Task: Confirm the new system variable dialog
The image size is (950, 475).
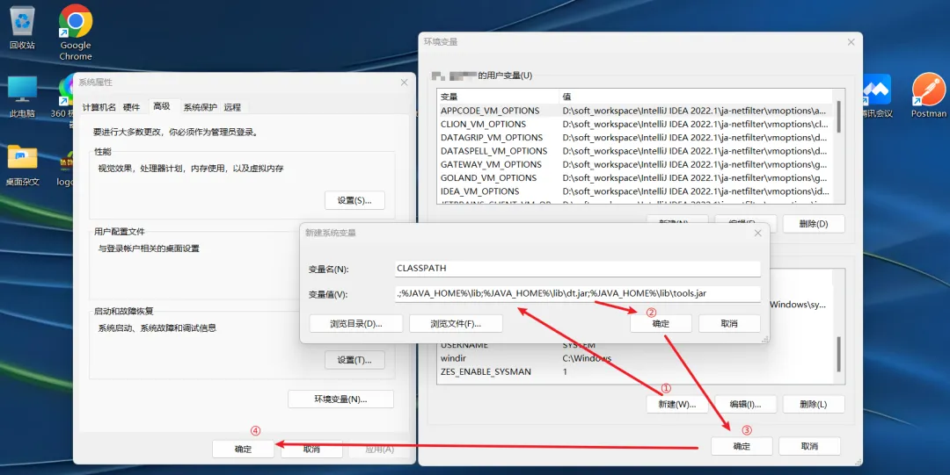Action: 661,324
